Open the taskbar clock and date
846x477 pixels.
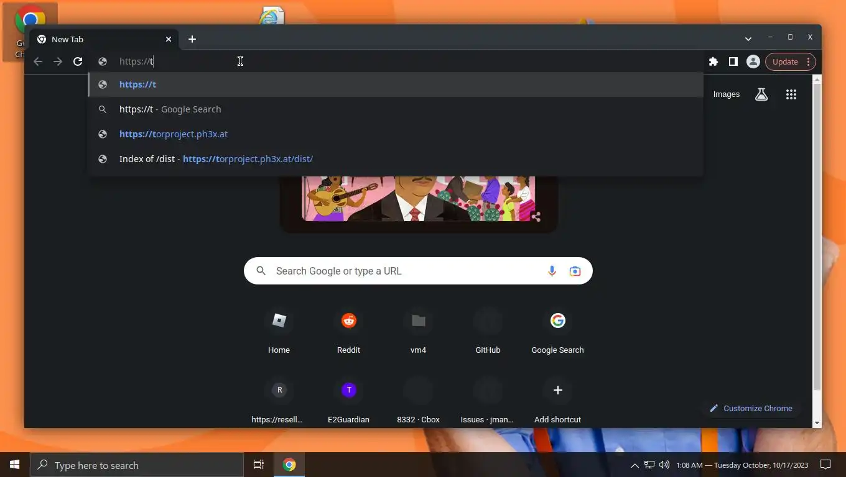point(742,465)
